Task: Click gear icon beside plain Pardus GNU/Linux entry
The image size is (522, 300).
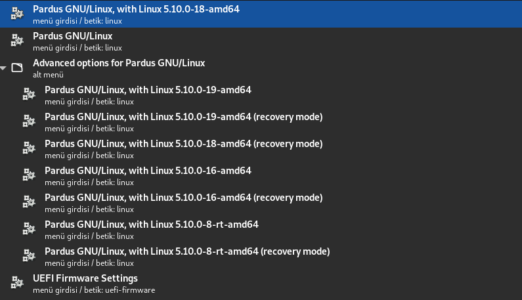Action: tap(17, 41)
